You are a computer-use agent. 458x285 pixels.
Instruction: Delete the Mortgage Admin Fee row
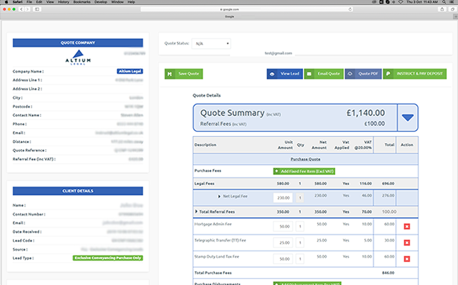click(406, 226)
